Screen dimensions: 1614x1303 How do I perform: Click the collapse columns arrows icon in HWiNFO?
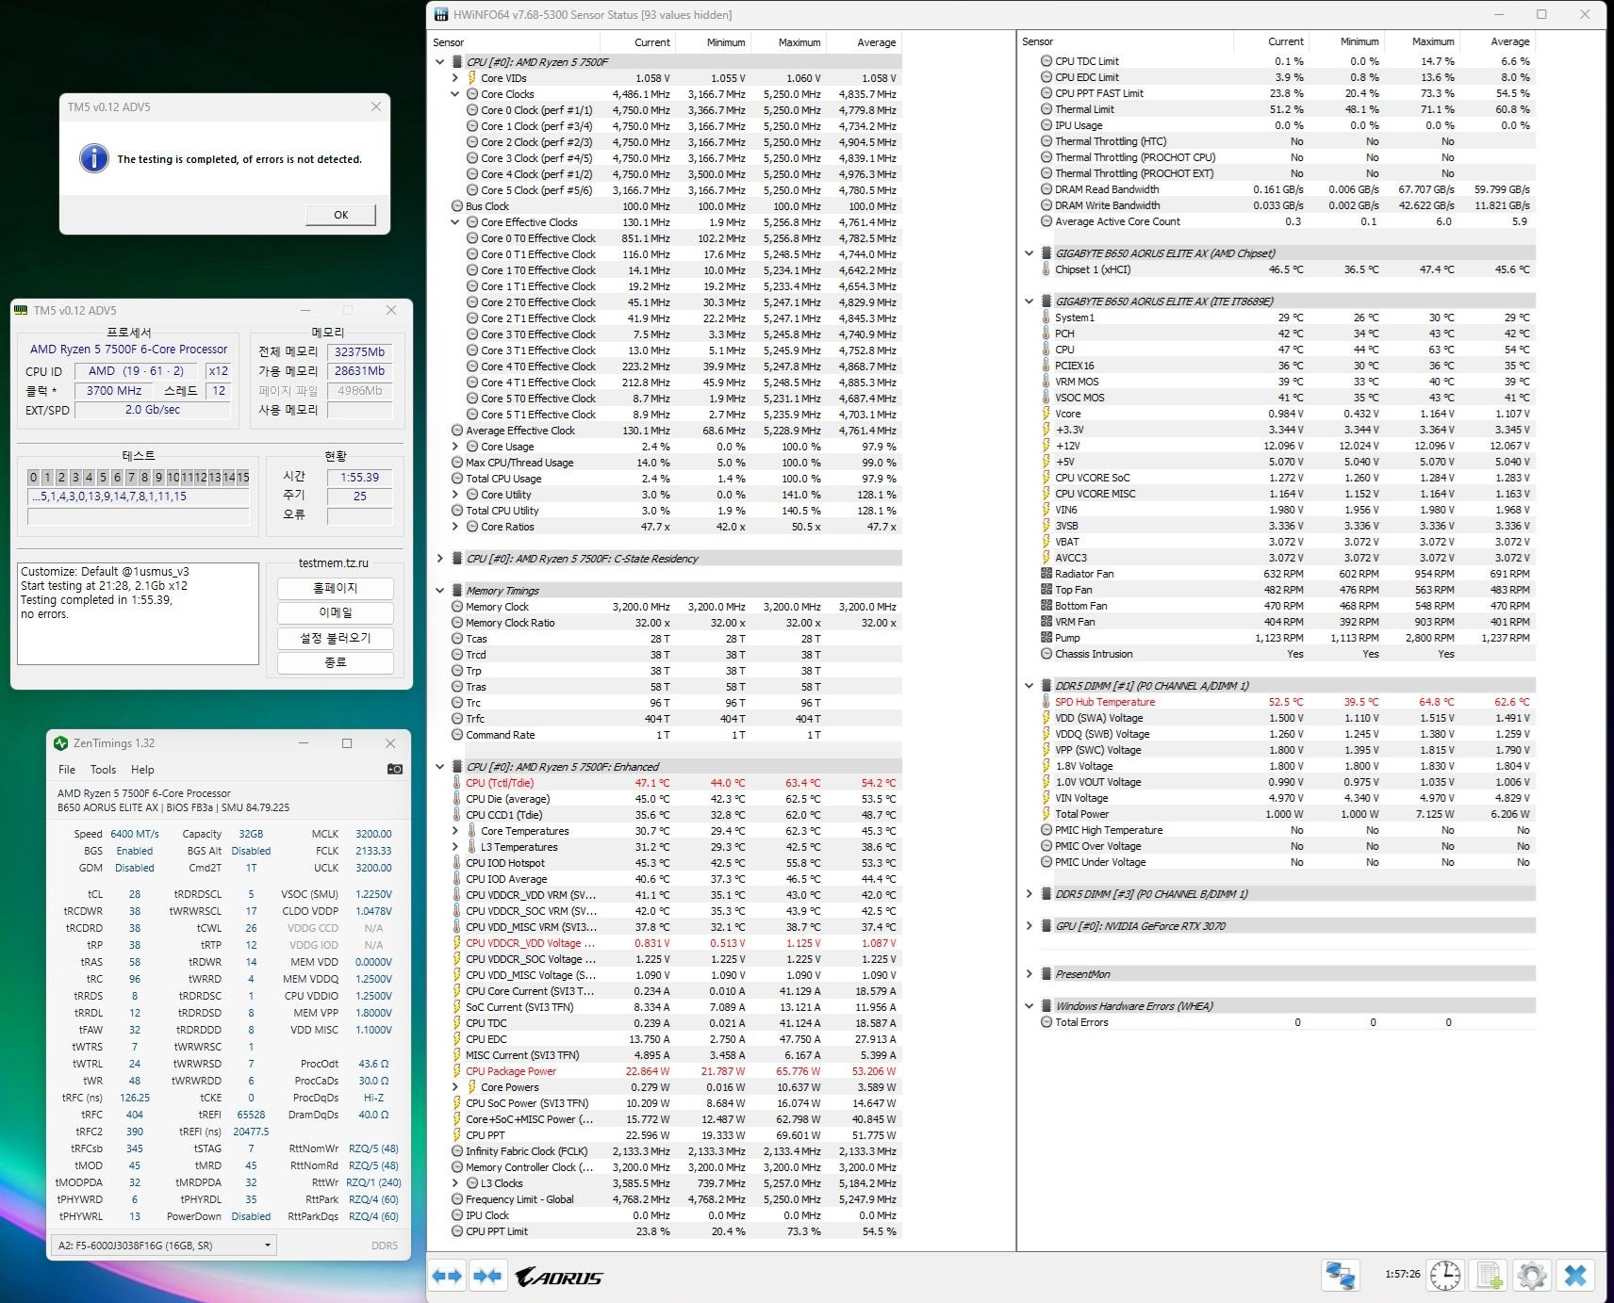pos(487,1277)
